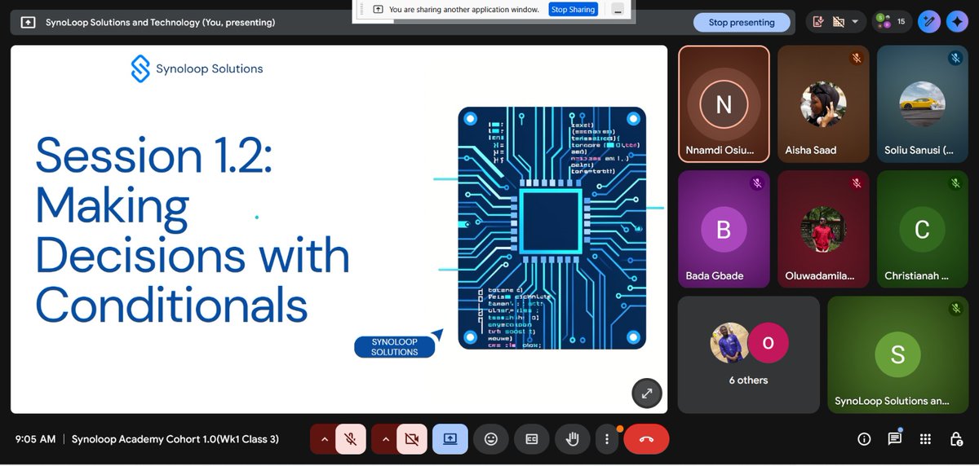Click the presenting screen icon in top bar

[x=28, y=22]
